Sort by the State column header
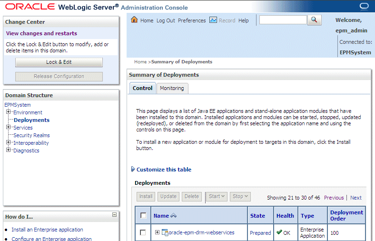 [257, 216]
